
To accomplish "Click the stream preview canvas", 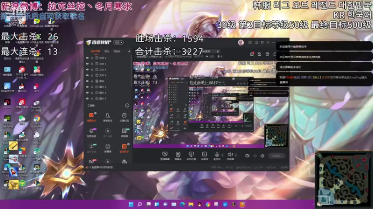I will tap(210, 104).
